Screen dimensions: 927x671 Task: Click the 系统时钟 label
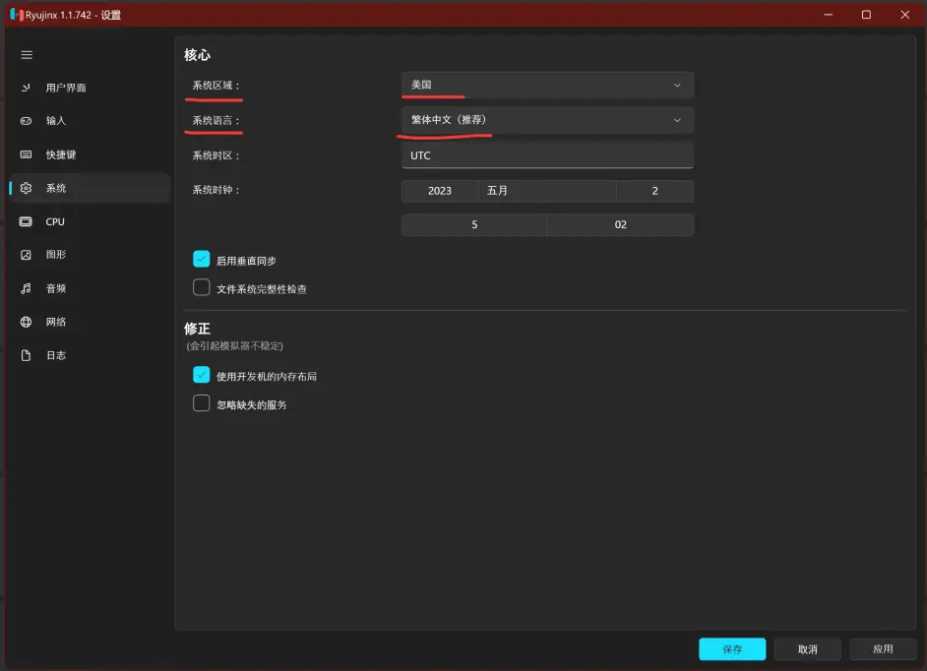pos(216,190)
